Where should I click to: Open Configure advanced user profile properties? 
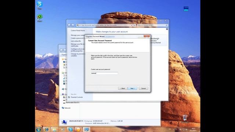(x=77, y=50)
